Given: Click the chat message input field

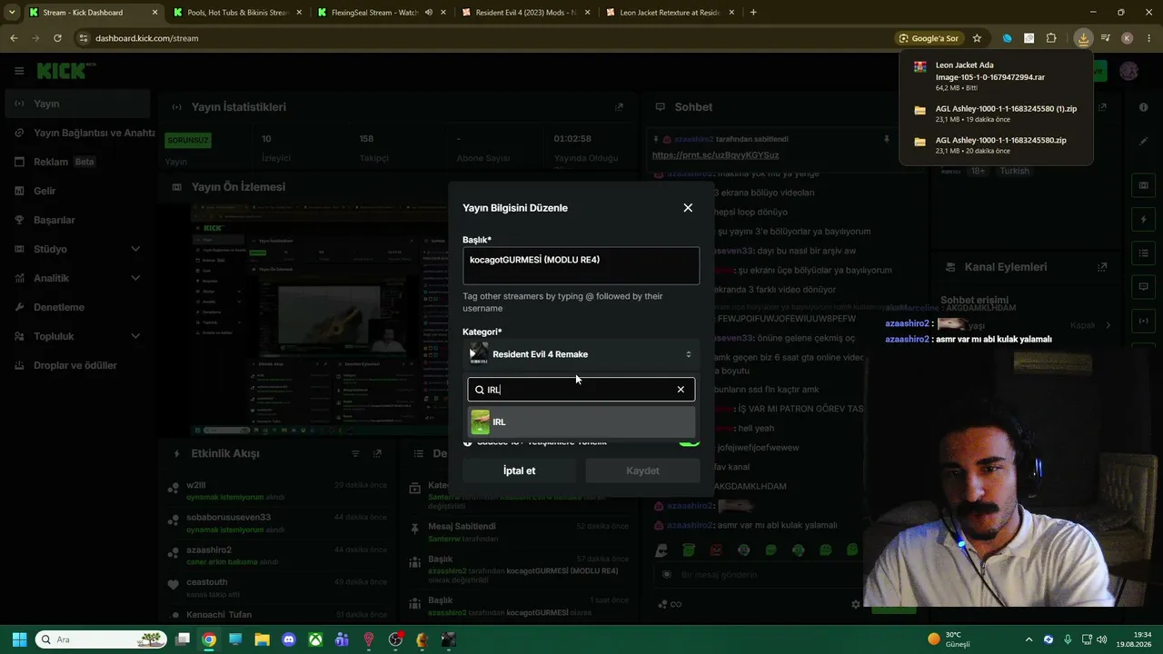Looking at the screenshot, I should [759, 575].
